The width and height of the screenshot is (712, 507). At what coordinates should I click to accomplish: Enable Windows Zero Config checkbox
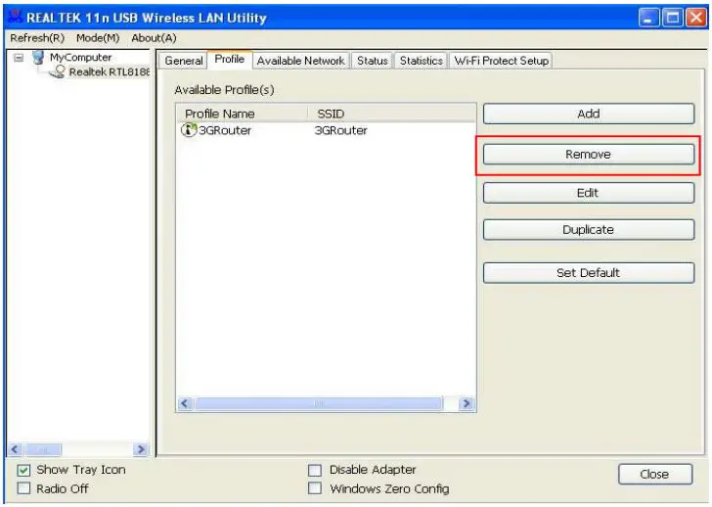315,488
